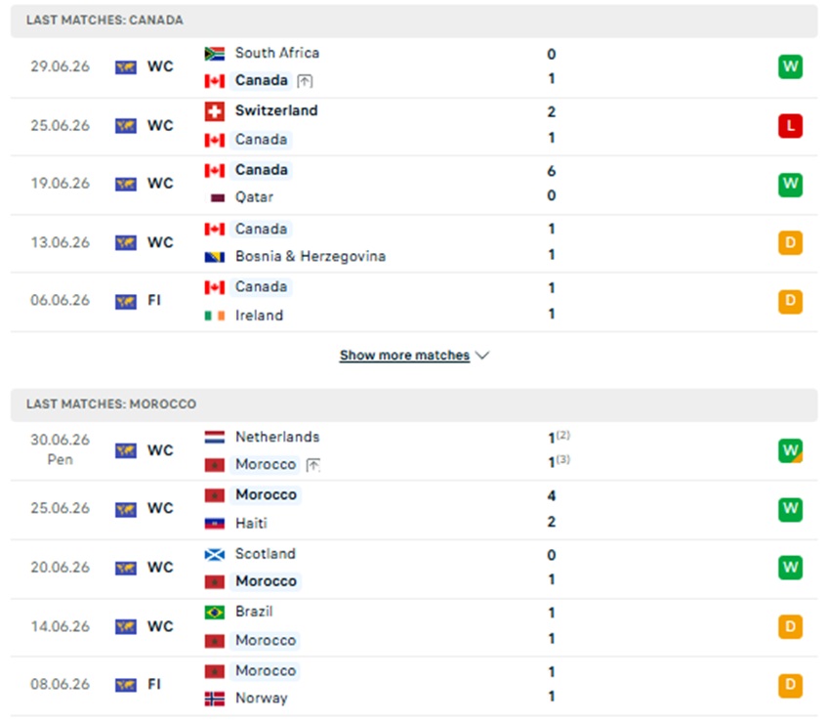The width and height of the screenshot is (830, 721).
Task: Click the Scotland flag icon
Action: click(x=215, y=555)
